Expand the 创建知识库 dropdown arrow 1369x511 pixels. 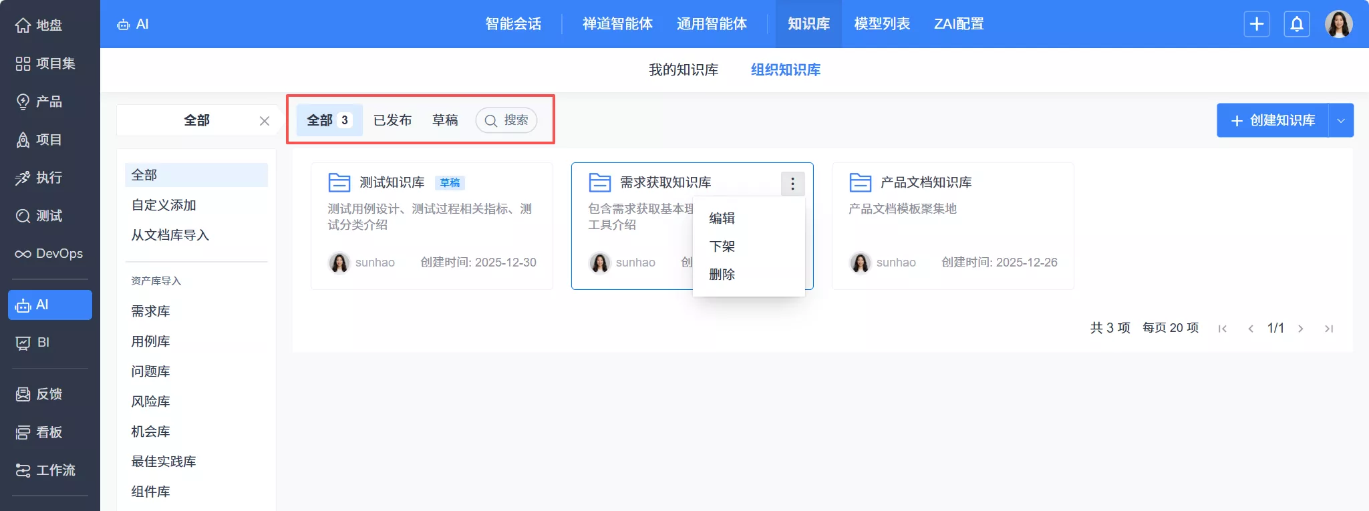pos(1340,121)
